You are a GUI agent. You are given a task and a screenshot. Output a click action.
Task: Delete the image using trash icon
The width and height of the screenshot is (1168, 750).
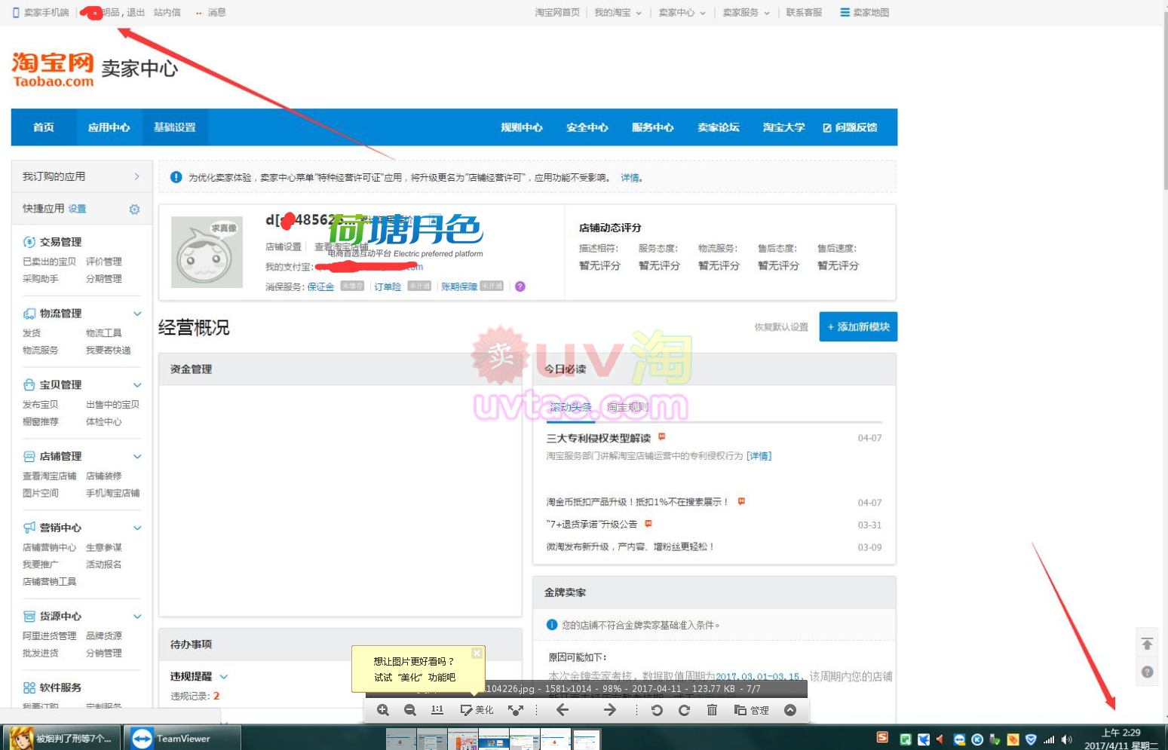click(x=712, y=710)
